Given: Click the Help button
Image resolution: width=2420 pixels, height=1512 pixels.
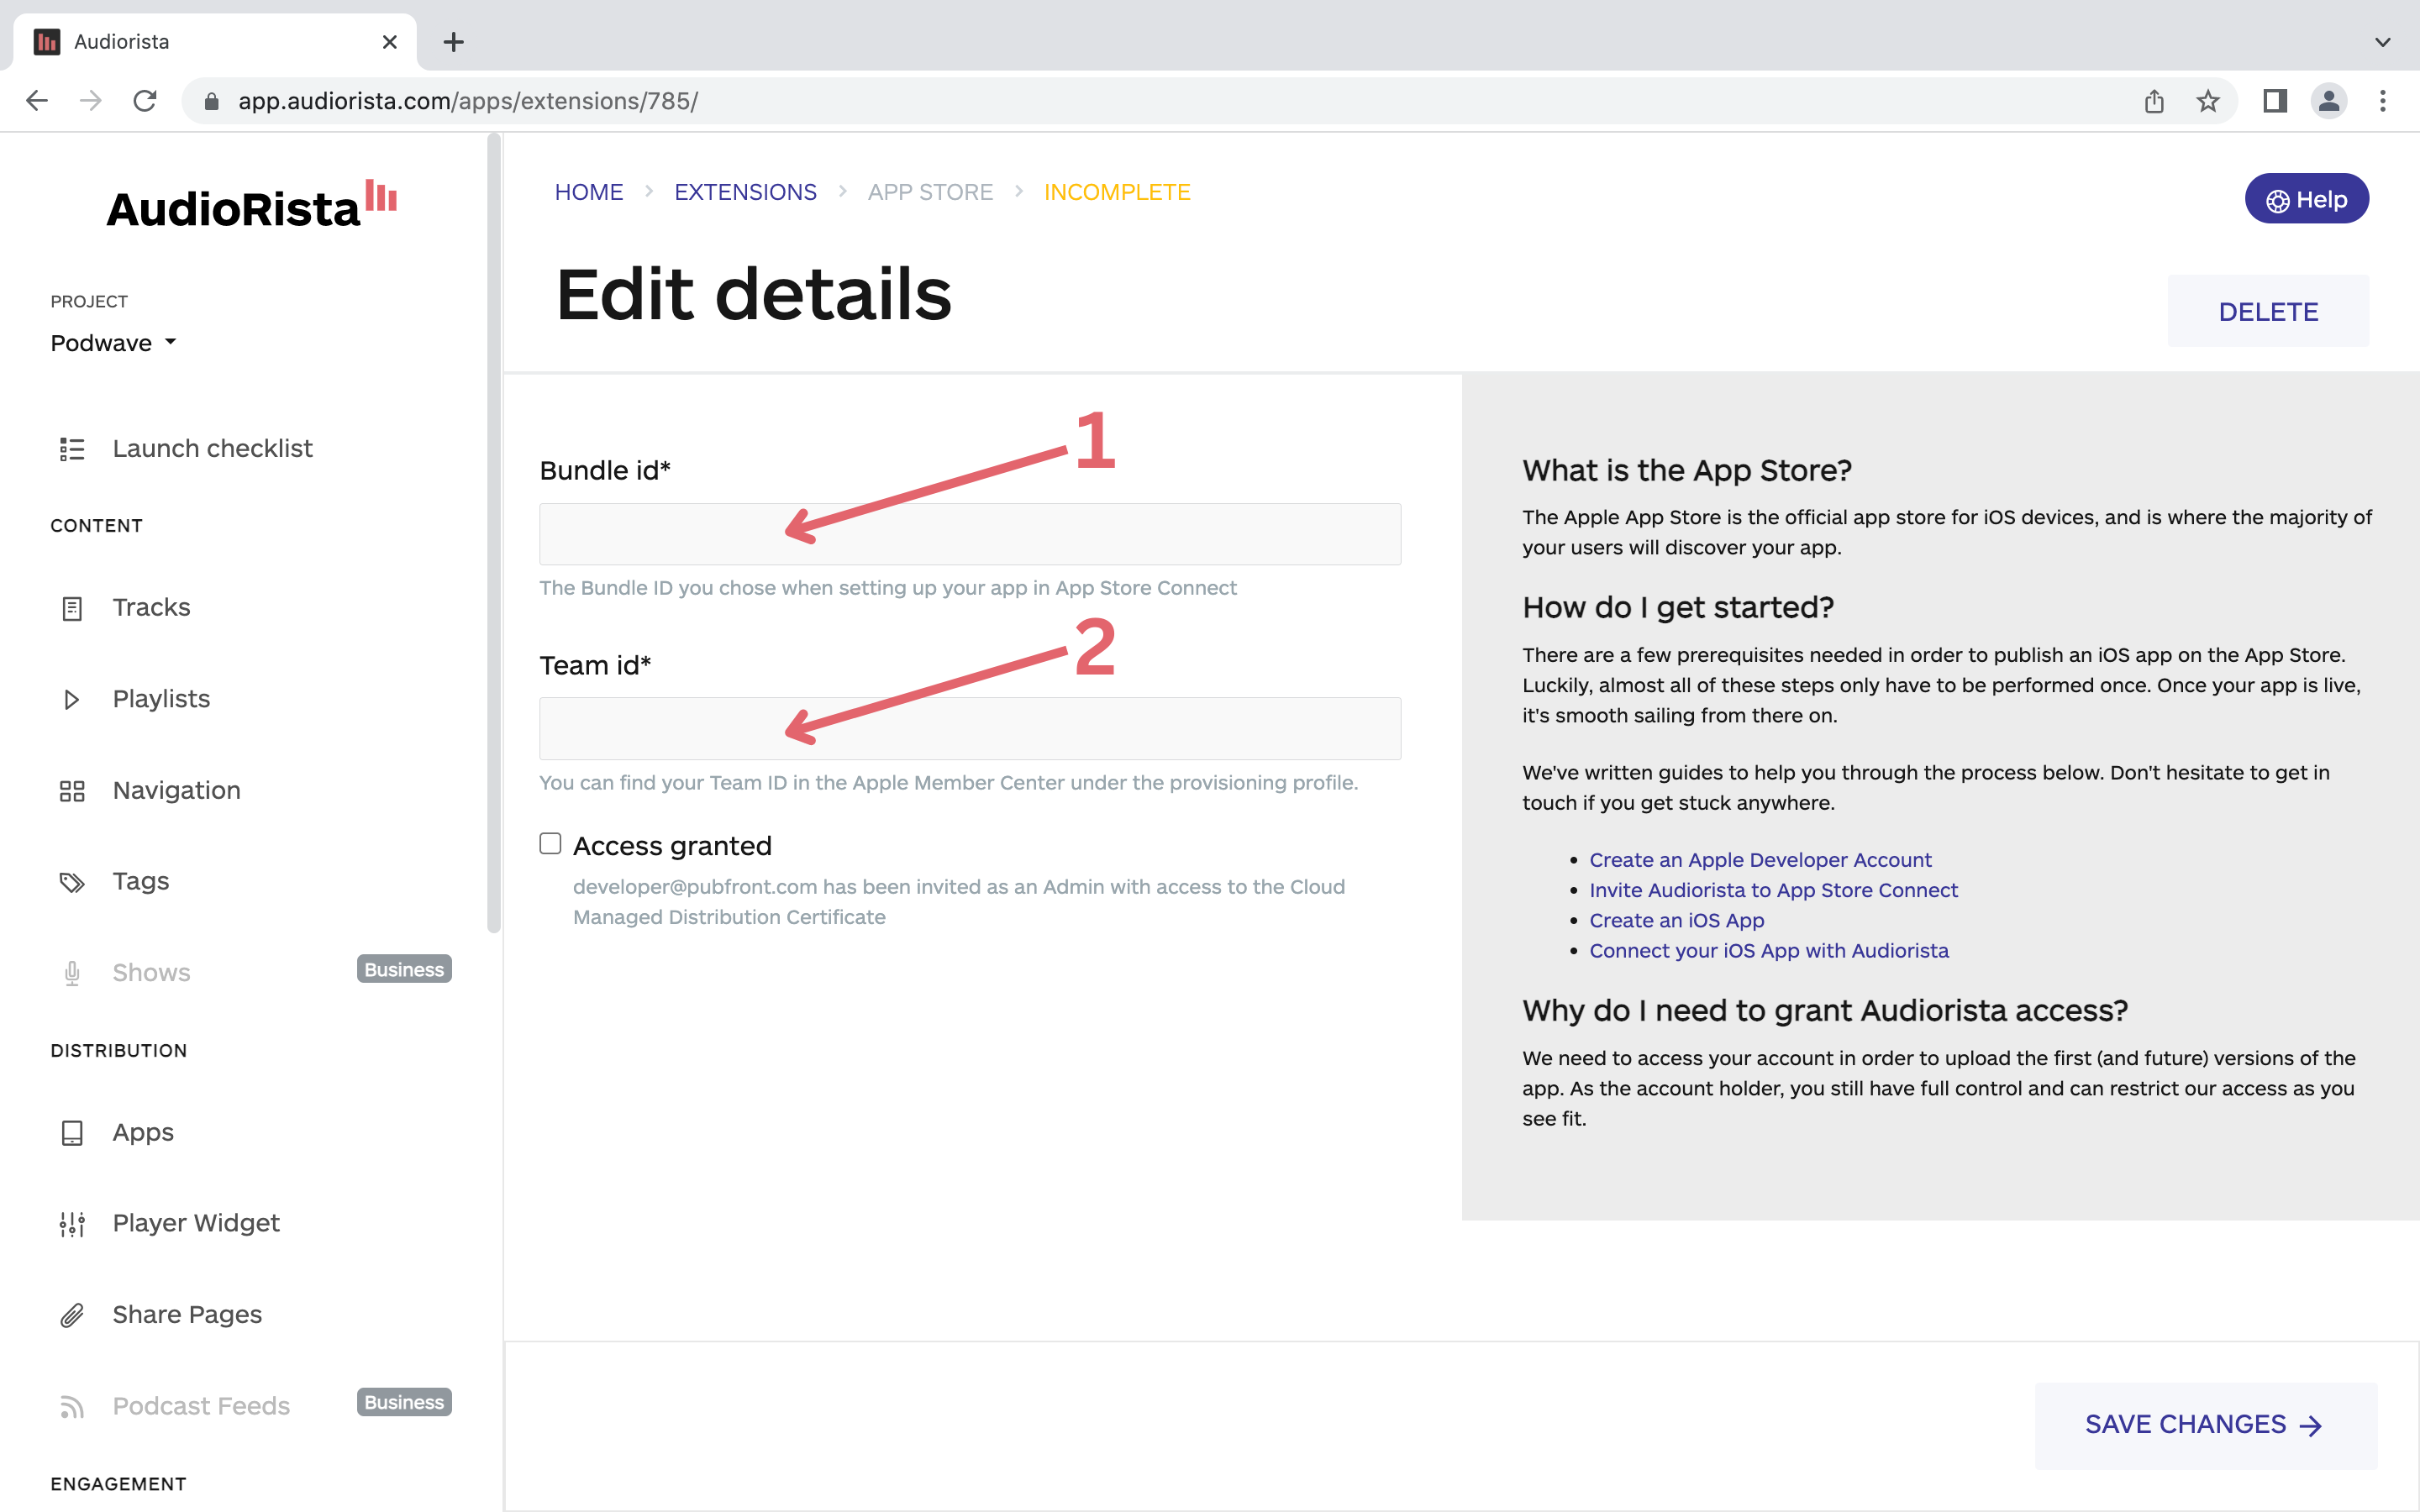Looking at the screenshot, I should point(2306,199).
